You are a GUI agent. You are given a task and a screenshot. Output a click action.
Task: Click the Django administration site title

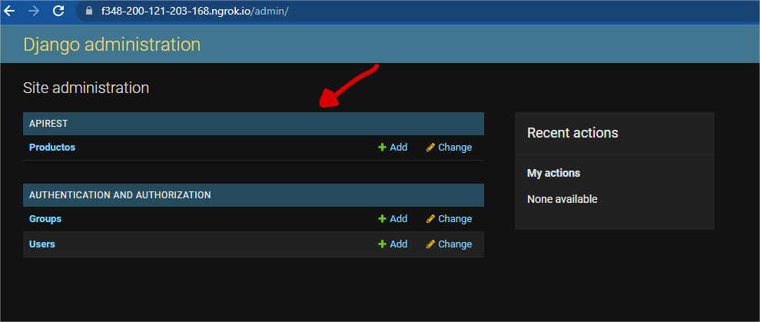pos(111,45)
